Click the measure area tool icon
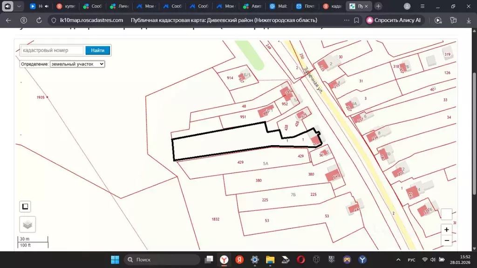This screenshot has height=268, width=477. click(25, 207)
